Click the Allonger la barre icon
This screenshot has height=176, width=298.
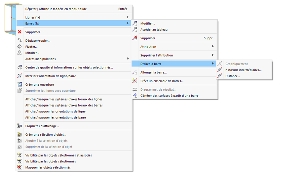pos(135,72)
